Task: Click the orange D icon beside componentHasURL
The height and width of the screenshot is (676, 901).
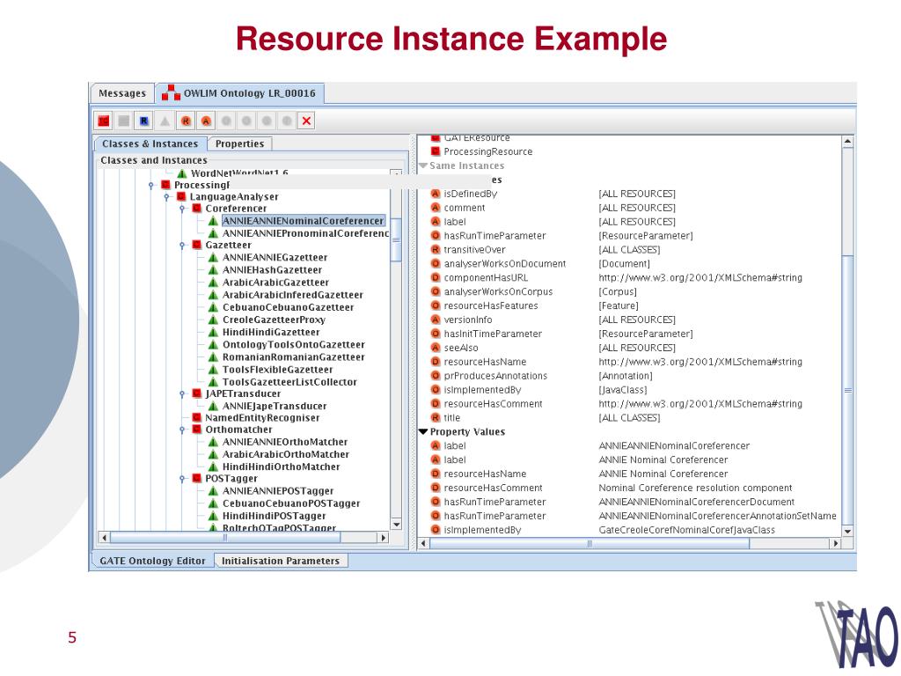Action: [x=435, y=277]
